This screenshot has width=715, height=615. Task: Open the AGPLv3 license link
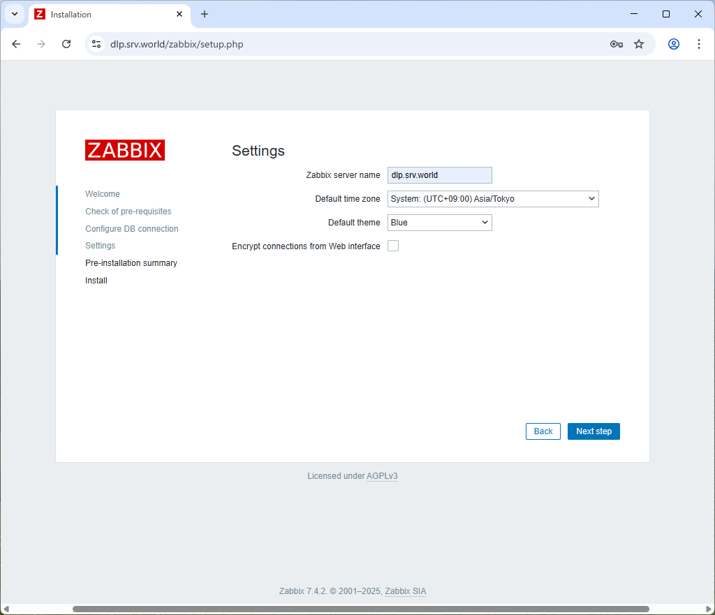[382, 475]
